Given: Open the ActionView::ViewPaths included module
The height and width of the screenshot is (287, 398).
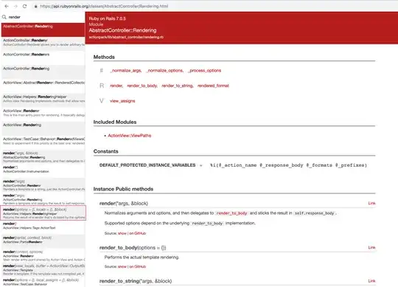Looking at the screenshot, I should click(x=130, y=136).
